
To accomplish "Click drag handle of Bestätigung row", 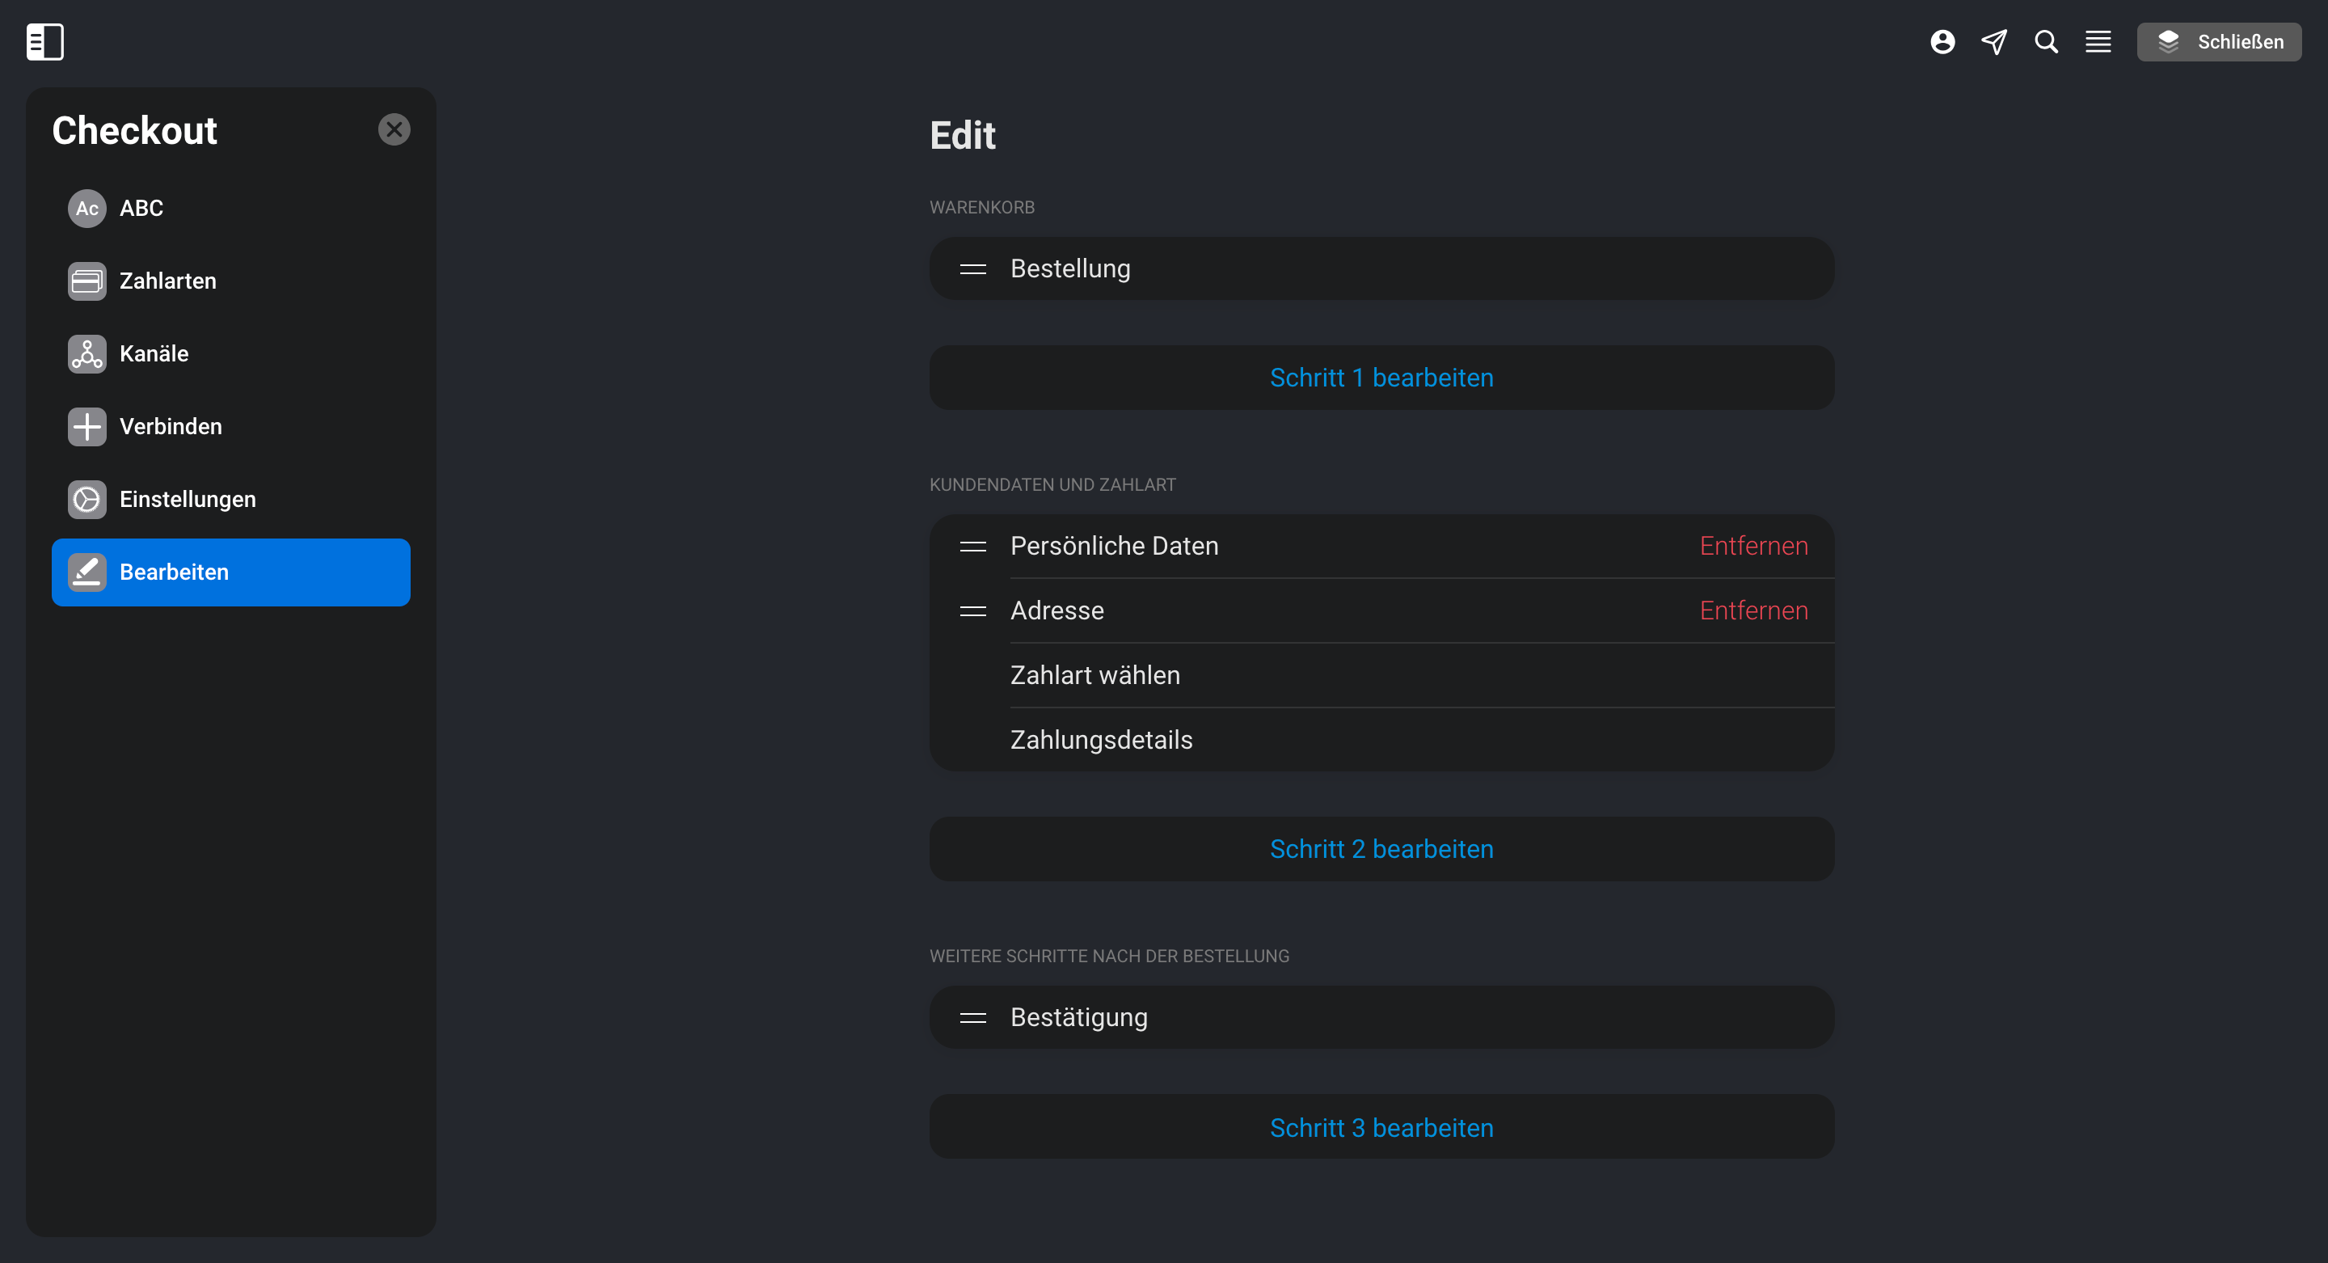I will (x=972, y=1018).
